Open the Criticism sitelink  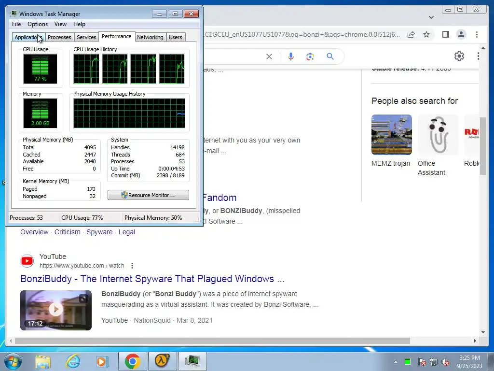pyautogui.click(x=68, y=232)
